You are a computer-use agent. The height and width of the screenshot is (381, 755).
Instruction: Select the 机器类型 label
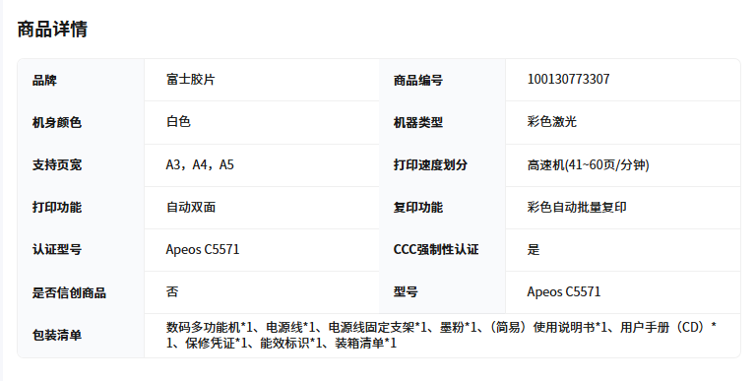pos(418,122)
